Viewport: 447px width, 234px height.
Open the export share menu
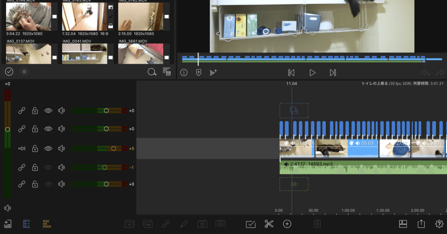tap(421, 224)
